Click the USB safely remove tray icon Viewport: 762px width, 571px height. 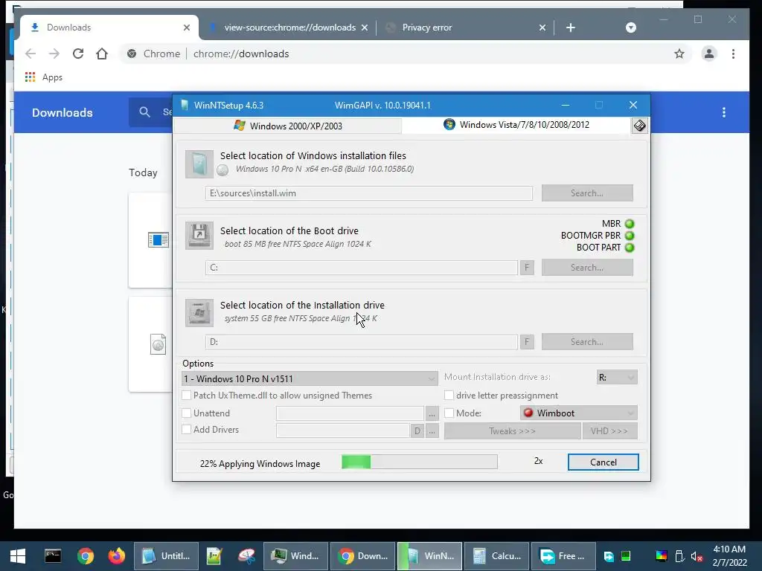pos(679,556)
